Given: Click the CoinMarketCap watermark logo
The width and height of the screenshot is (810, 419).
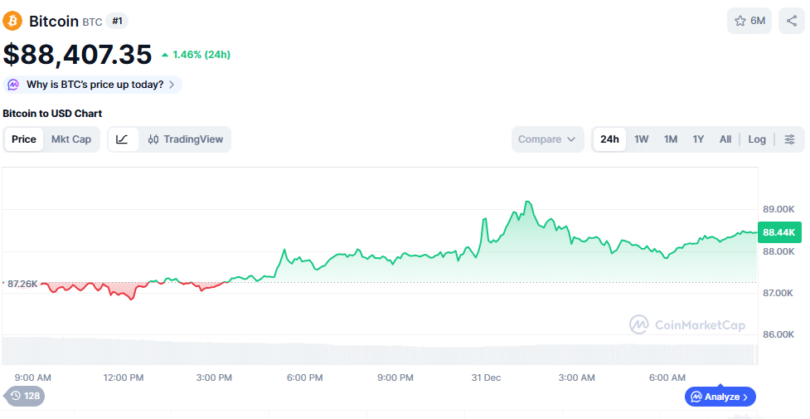Looking at the screenshot, I should 638,325.
